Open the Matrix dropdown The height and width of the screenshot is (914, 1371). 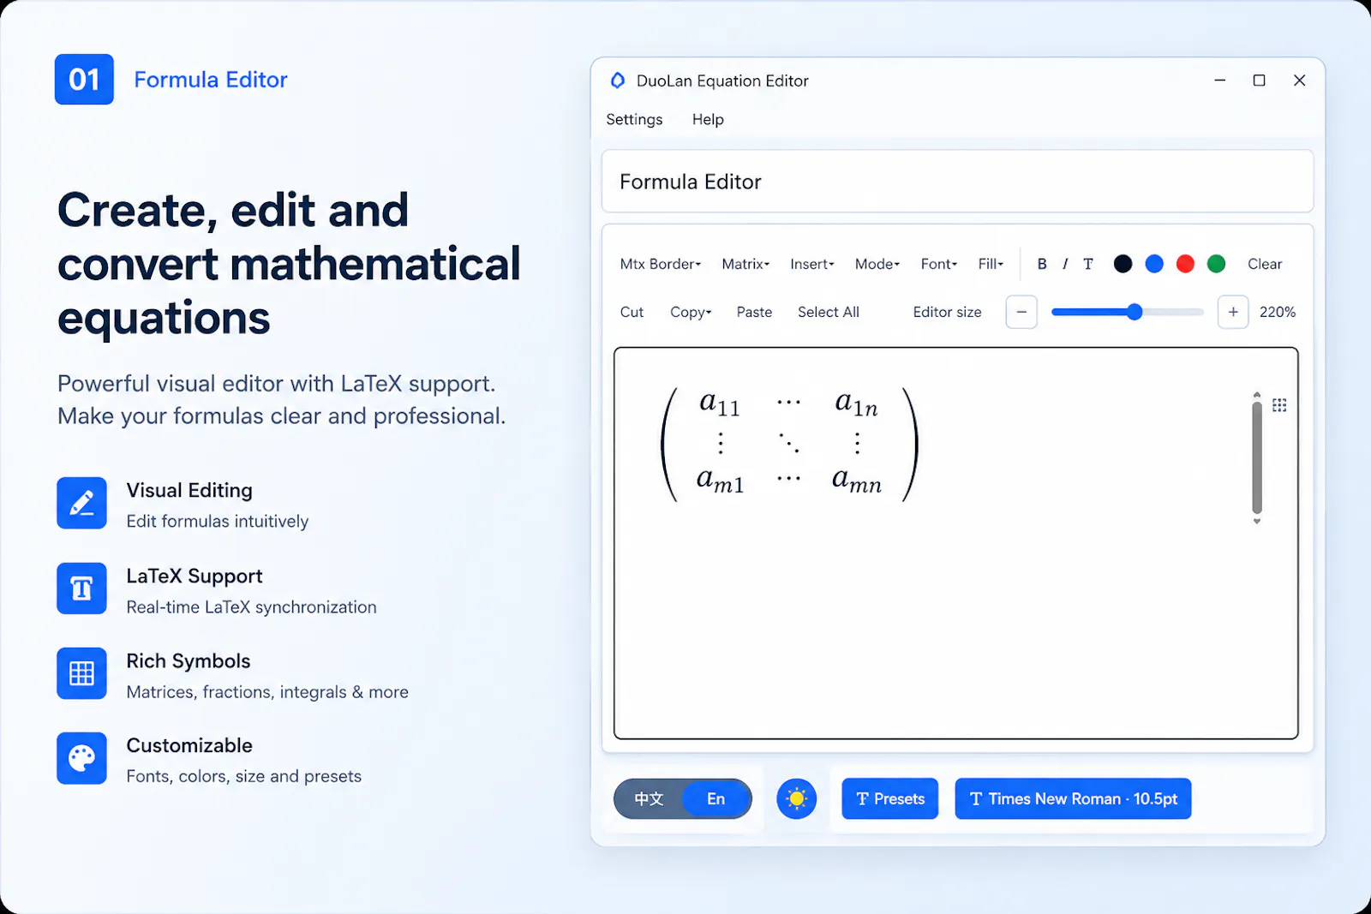745,264
